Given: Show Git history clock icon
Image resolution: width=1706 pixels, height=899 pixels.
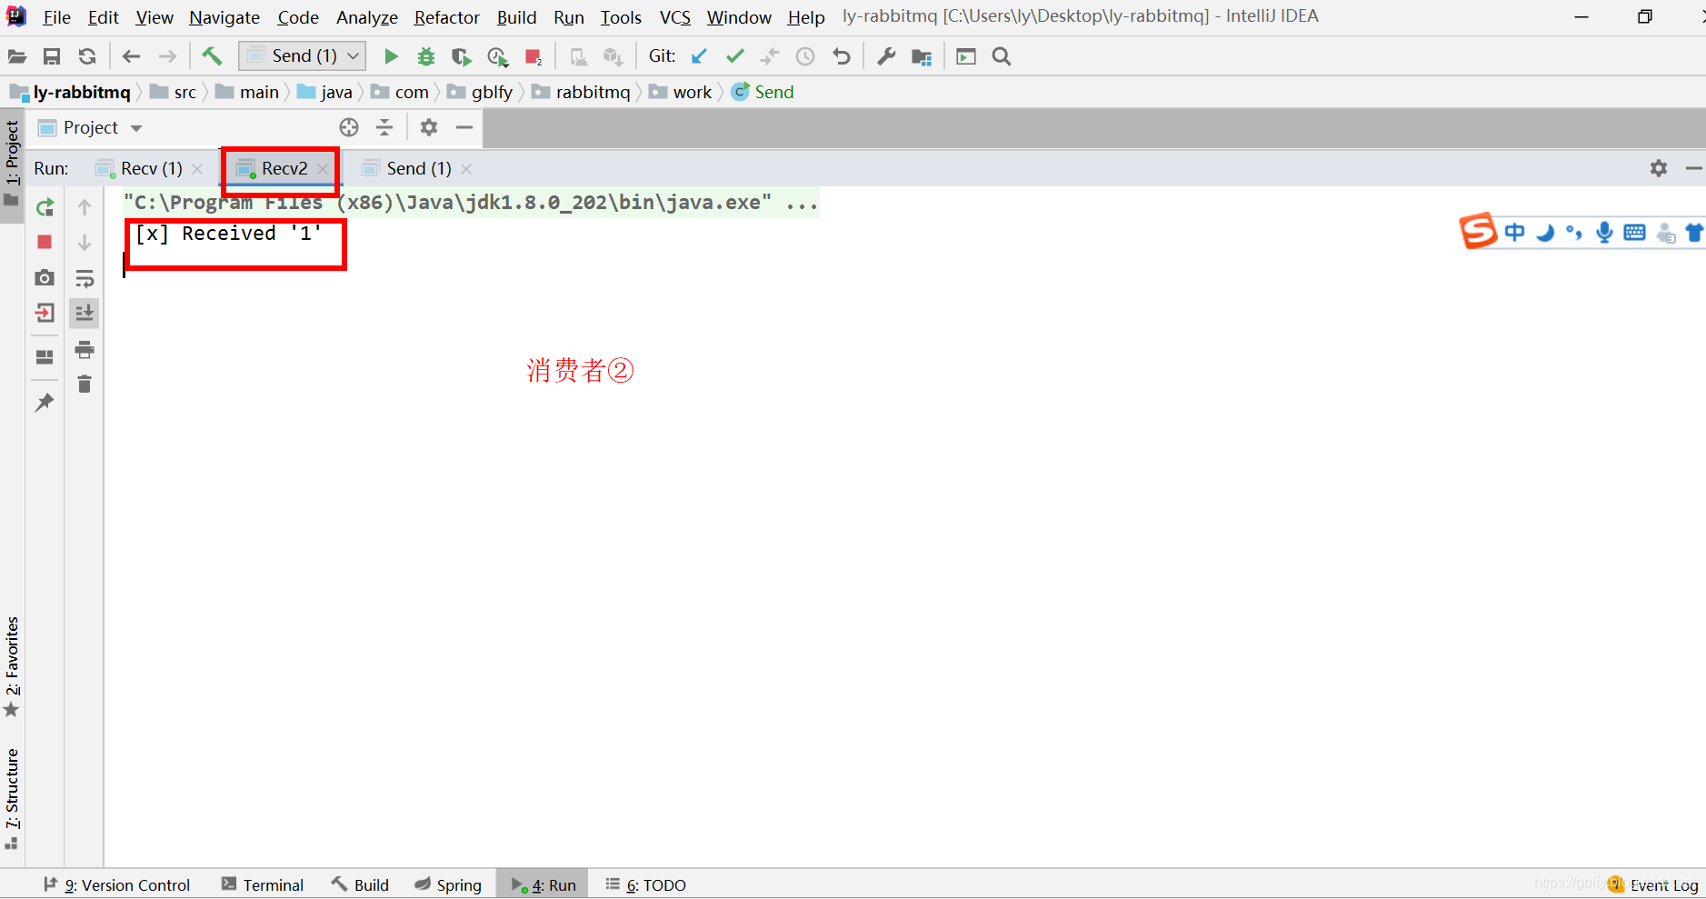Looking at the screenshot, I should 805,56.
